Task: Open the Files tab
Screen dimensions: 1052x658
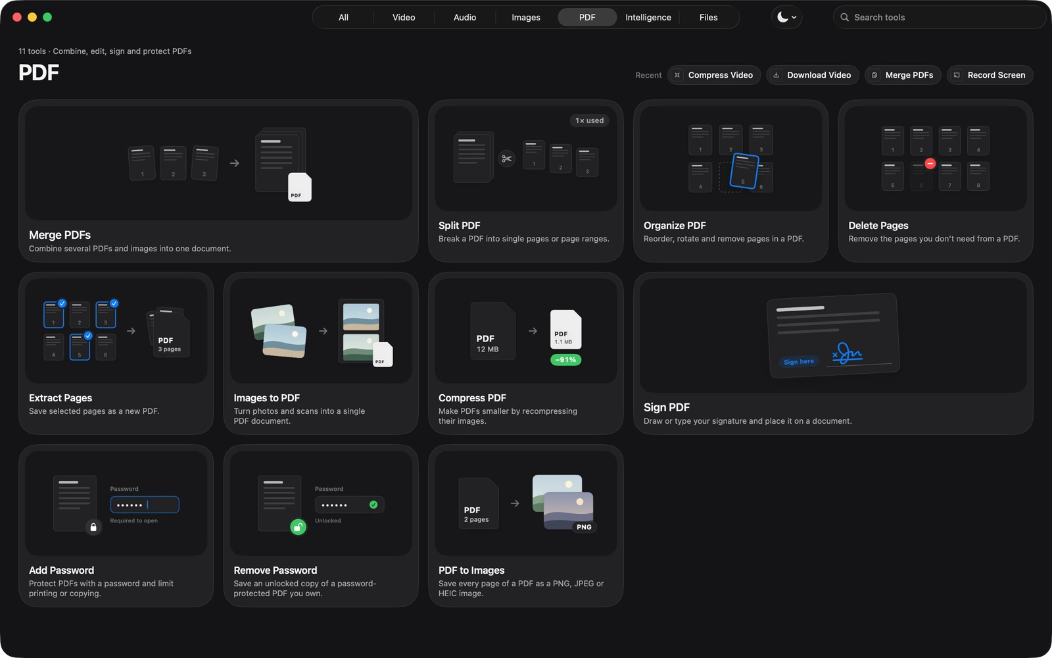Action: pos(709,17)
